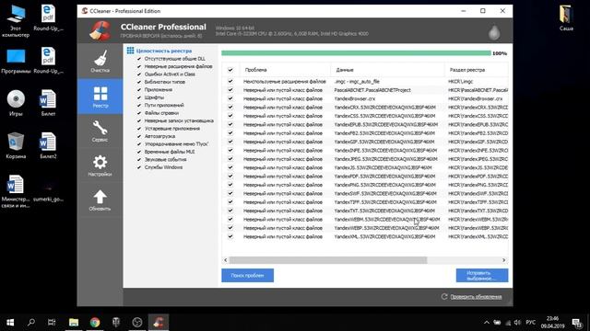This screenshot has height=331, width=590.
Task: Open the clock and date flyout
Action: pyautogui.click(x=552, y=323)
